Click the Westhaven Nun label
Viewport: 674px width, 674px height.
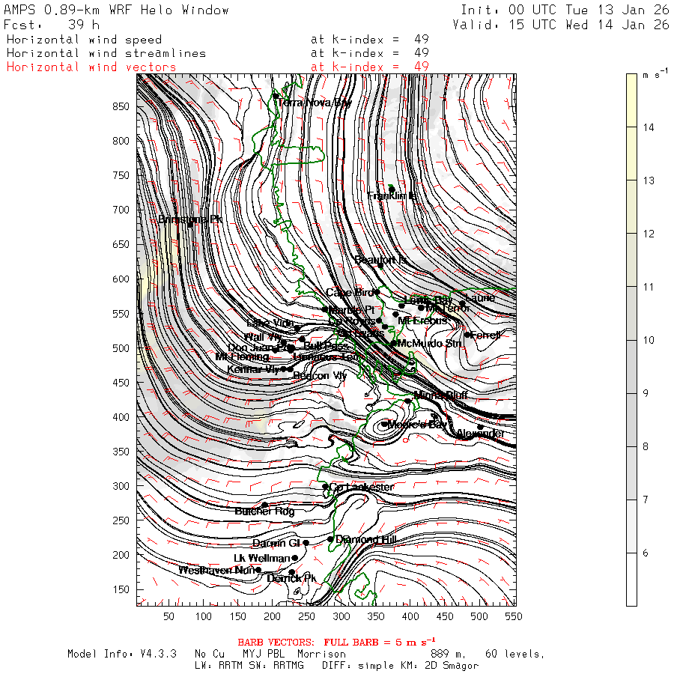coord(216,571)
